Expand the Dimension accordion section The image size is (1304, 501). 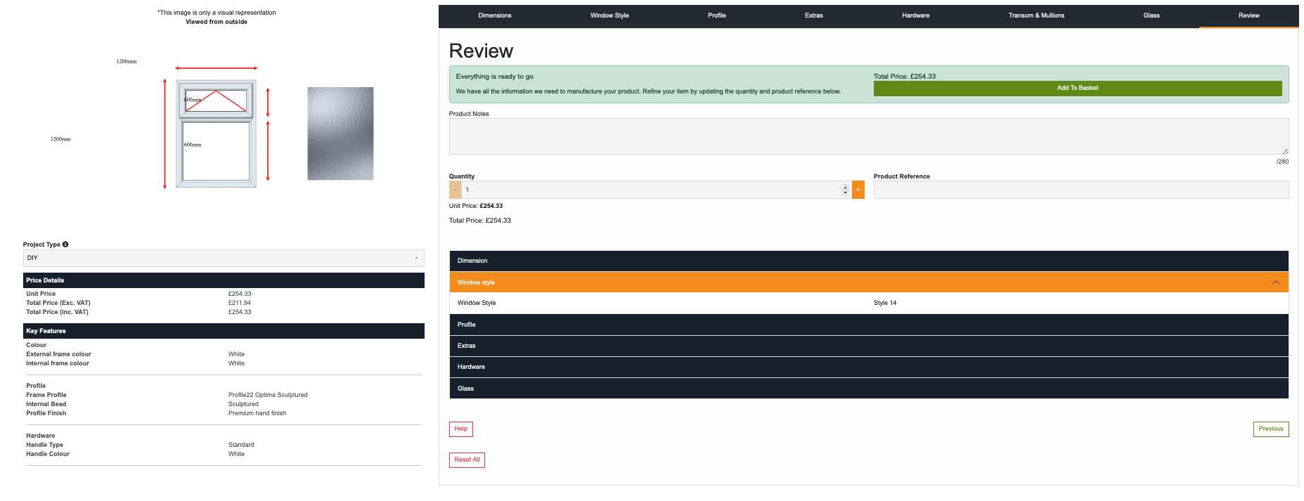[x=868, y=261]
